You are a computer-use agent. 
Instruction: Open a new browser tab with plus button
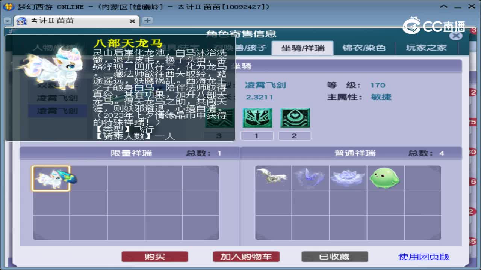click(147, 21)
